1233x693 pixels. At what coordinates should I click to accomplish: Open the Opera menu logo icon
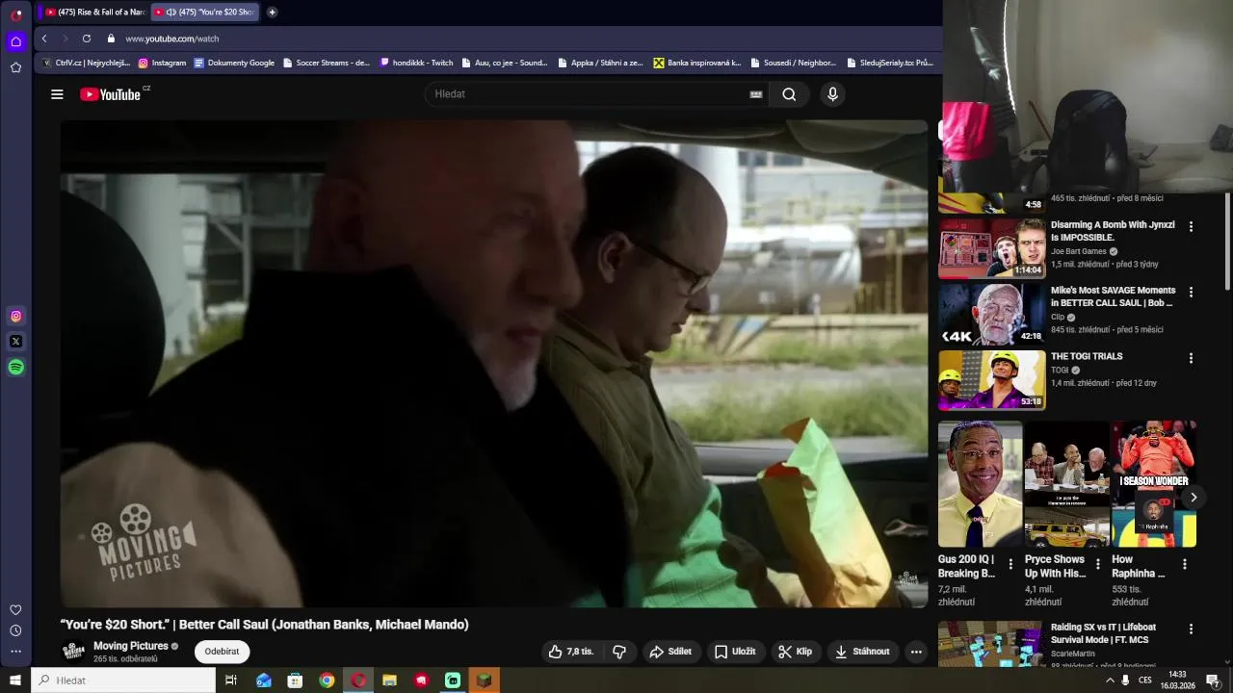point(16,14)
